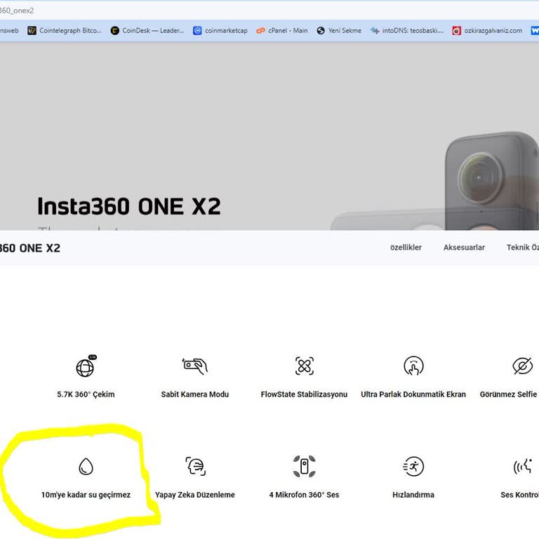Click the ozkirazgalvaniz bookmark favicon
539x539 pixels.
pos(456,31)
